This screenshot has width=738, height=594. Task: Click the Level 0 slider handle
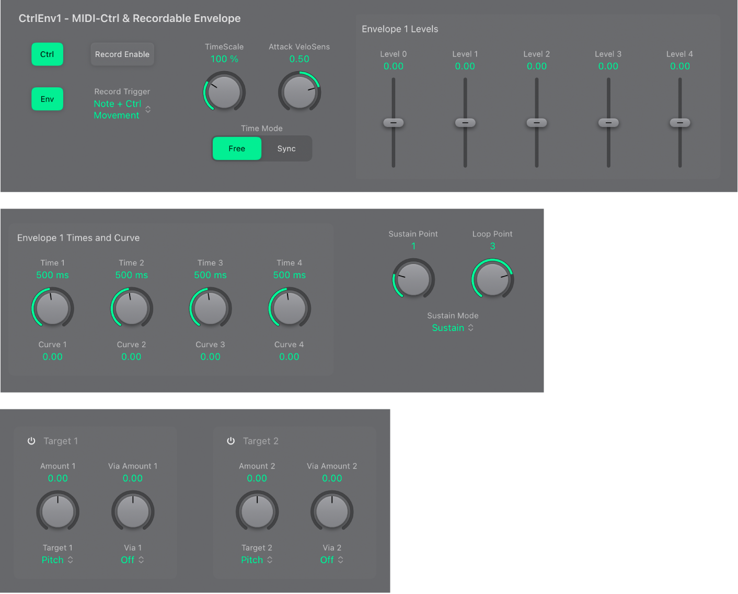coord(394,123)
